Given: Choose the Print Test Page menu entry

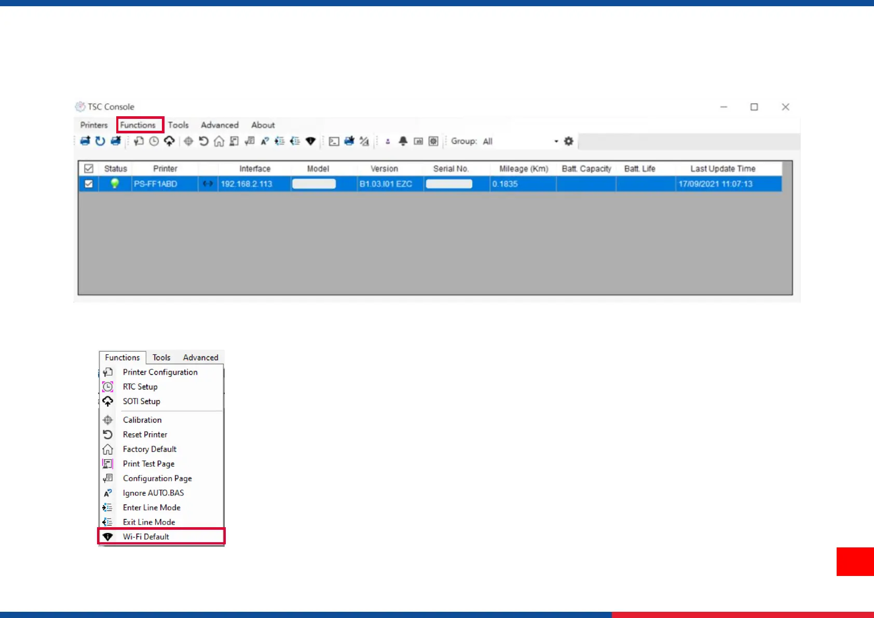Looking at the screenshot, I should click(x=161, y=463).
